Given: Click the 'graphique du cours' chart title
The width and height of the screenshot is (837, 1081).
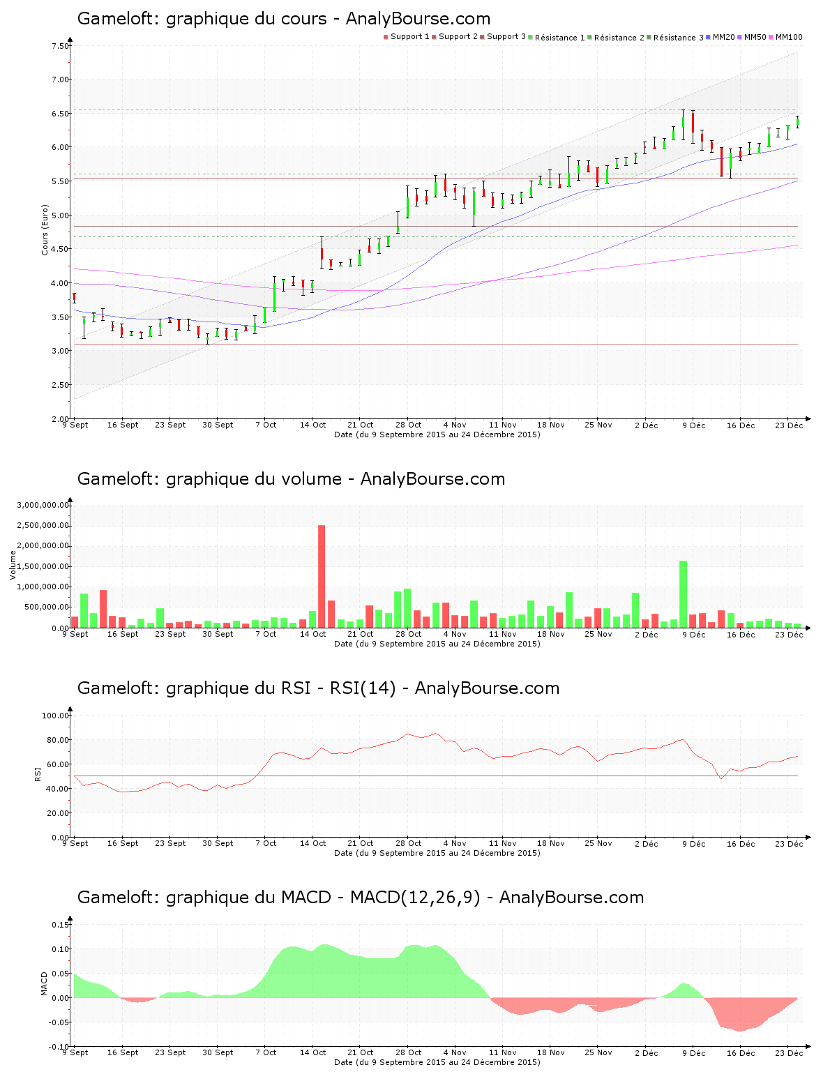Looking at the screenshot, I should (x=284, y=19).
